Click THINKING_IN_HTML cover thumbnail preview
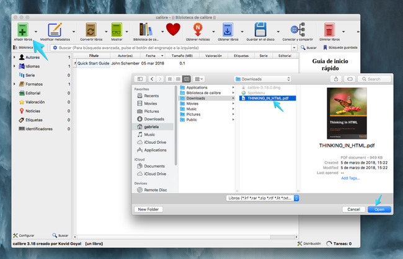403x259 pixels. pos(347,113)
